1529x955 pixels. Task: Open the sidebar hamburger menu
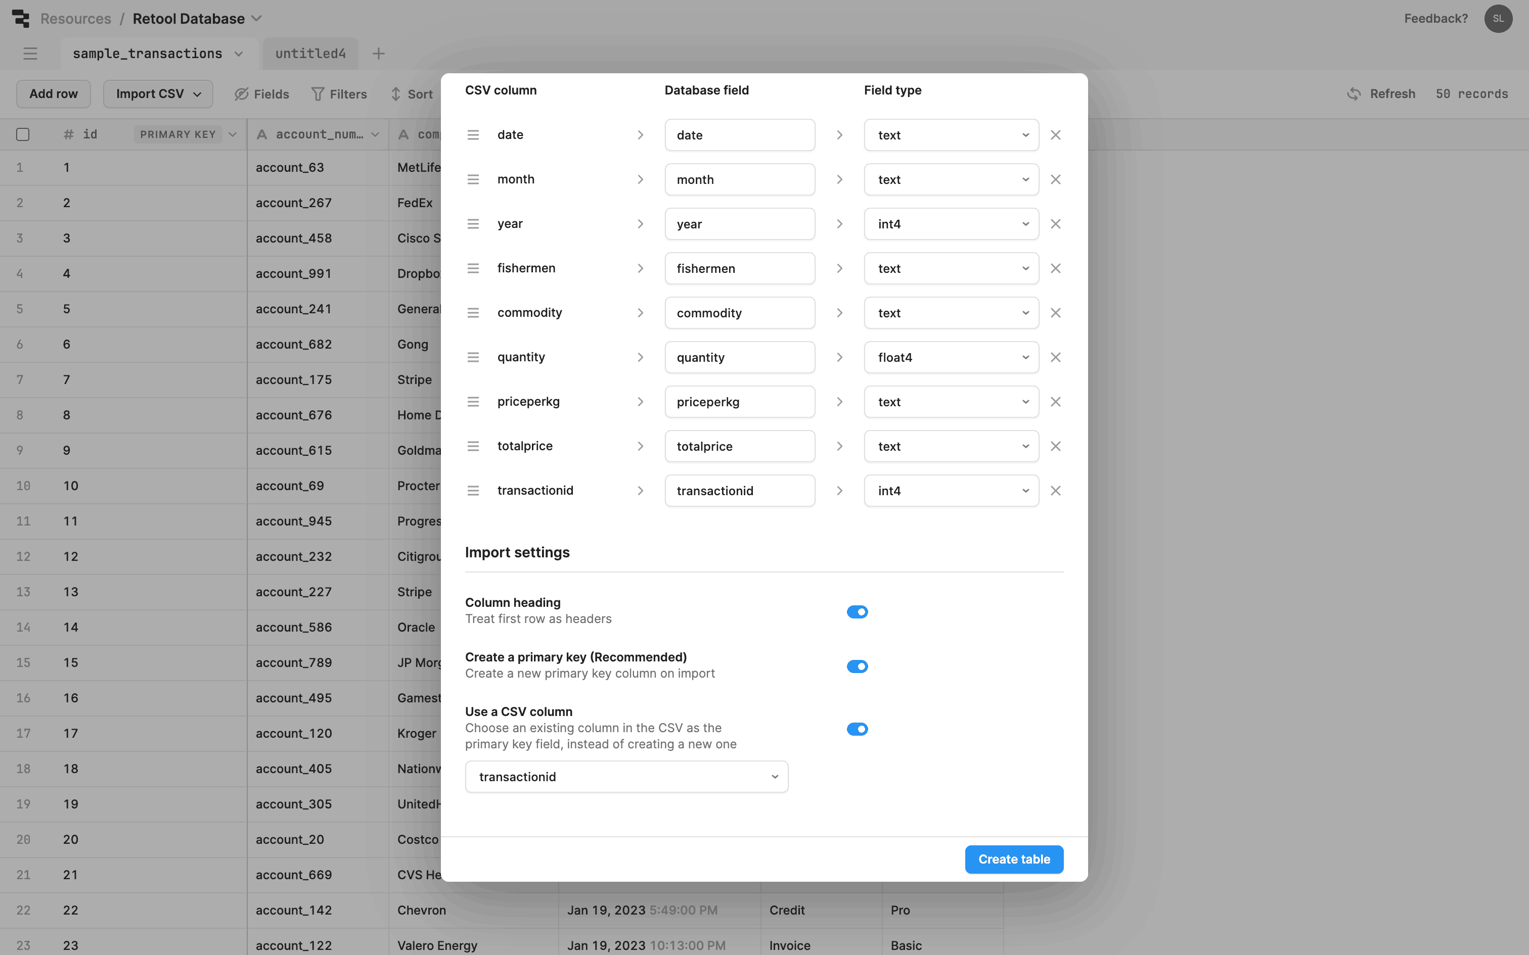tap(30, 54)
